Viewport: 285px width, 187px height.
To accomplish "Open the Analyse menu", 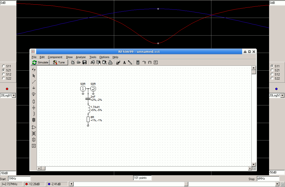I will 81,57.
